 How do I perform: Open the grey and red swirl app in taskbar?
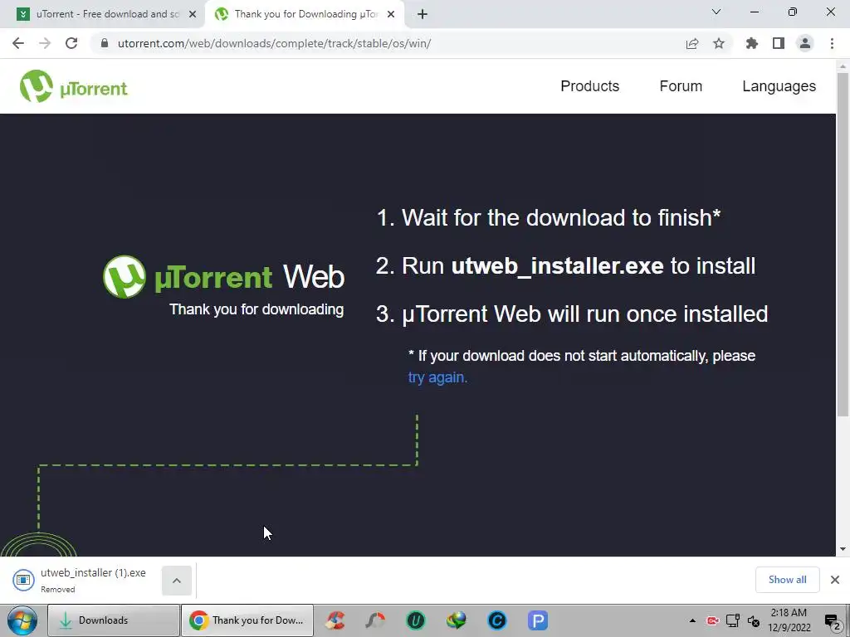pos(375,620)
